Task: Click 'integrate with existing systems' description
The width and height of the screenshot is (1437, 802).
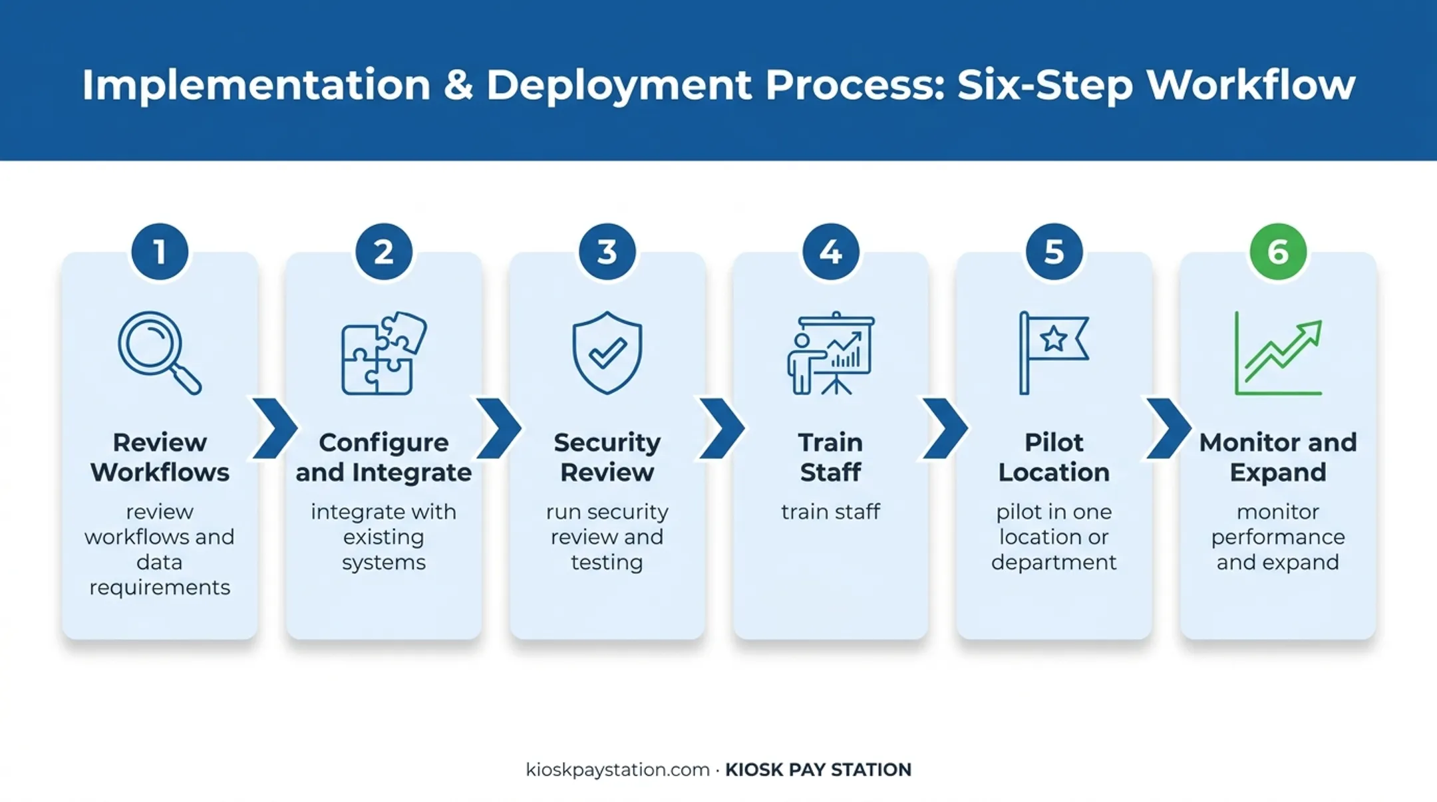Action: 384,537
